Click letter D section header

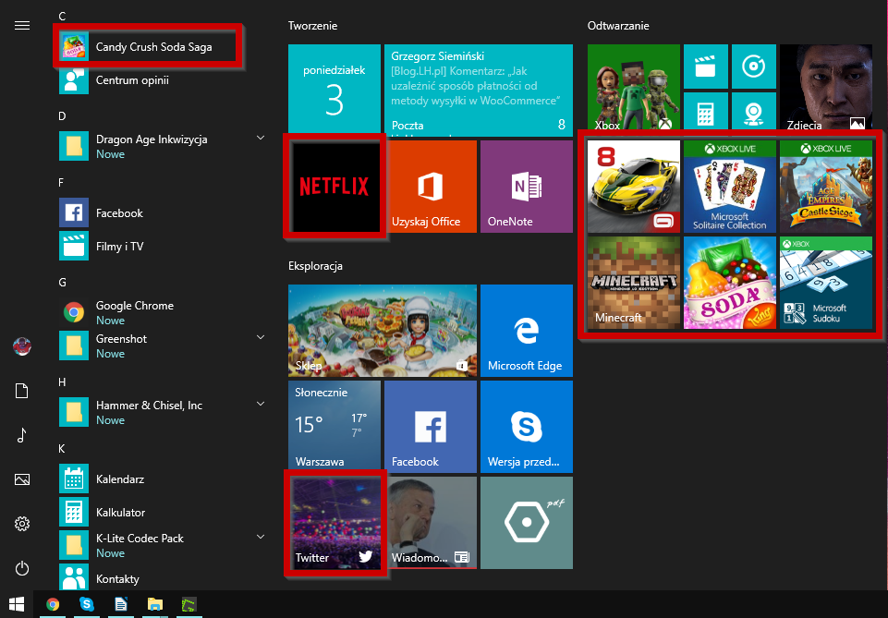[x=62, y=116]
